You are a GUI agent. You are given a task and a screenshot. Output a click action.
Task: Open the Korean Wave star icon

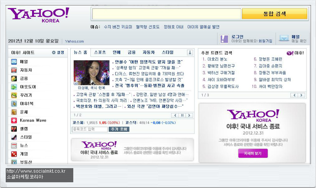[14, 120]
